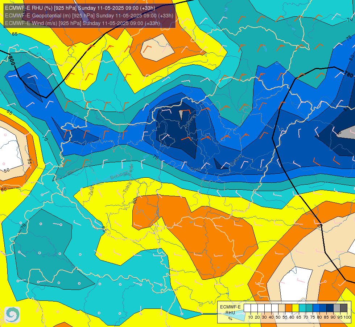
Task: Click the 100 value on the legend scale
Action: click(347, 317)
